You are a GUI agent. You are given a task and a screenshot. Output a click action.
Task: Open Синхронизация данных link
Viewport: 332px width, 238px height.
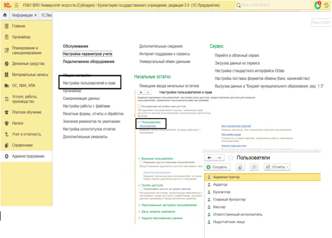pyautogui.click(x=81, y=98)
